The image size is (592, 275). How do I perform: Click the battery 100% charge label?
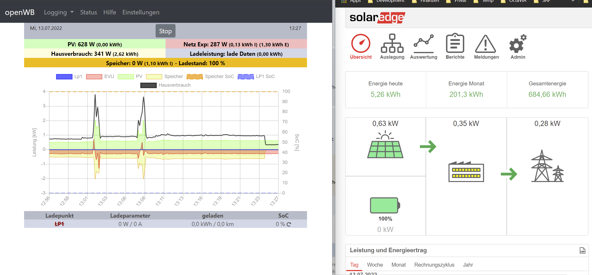(x=385, y=219)
